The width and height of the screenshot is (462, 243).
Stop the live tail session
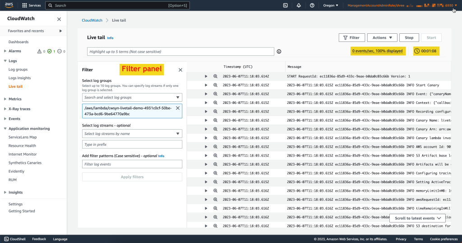[x=409, y=38]
